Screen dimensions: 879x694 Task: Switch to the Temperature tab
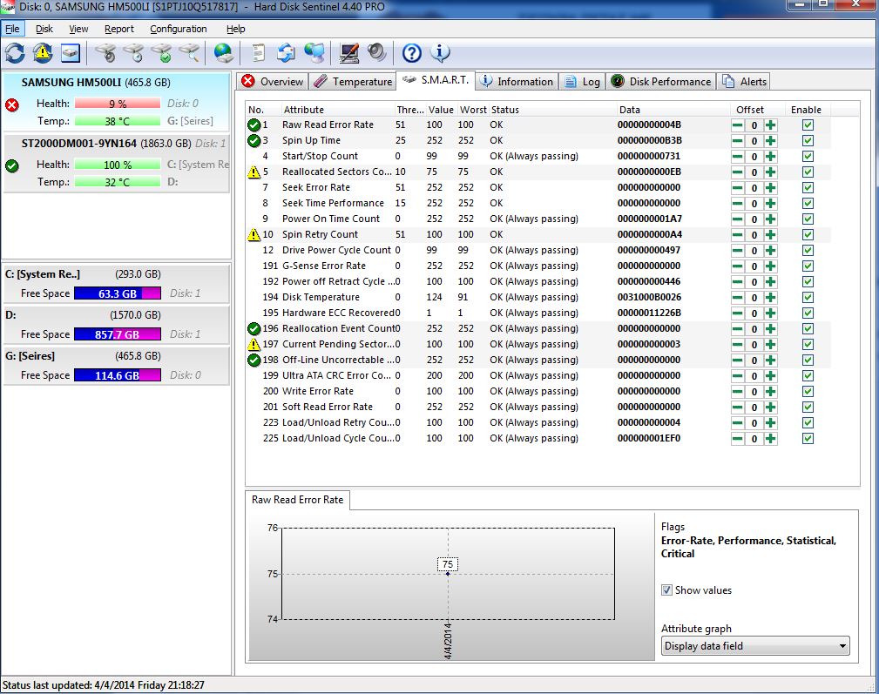point(353,82)
